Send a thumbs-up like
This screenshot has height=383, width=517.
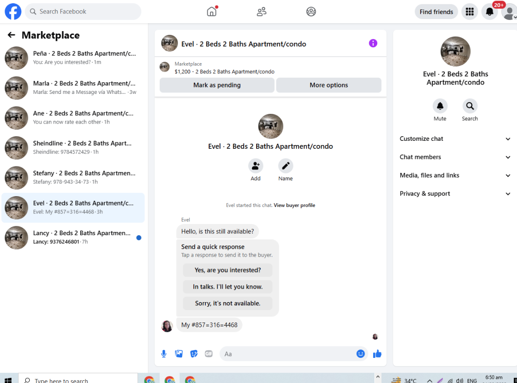377,354
